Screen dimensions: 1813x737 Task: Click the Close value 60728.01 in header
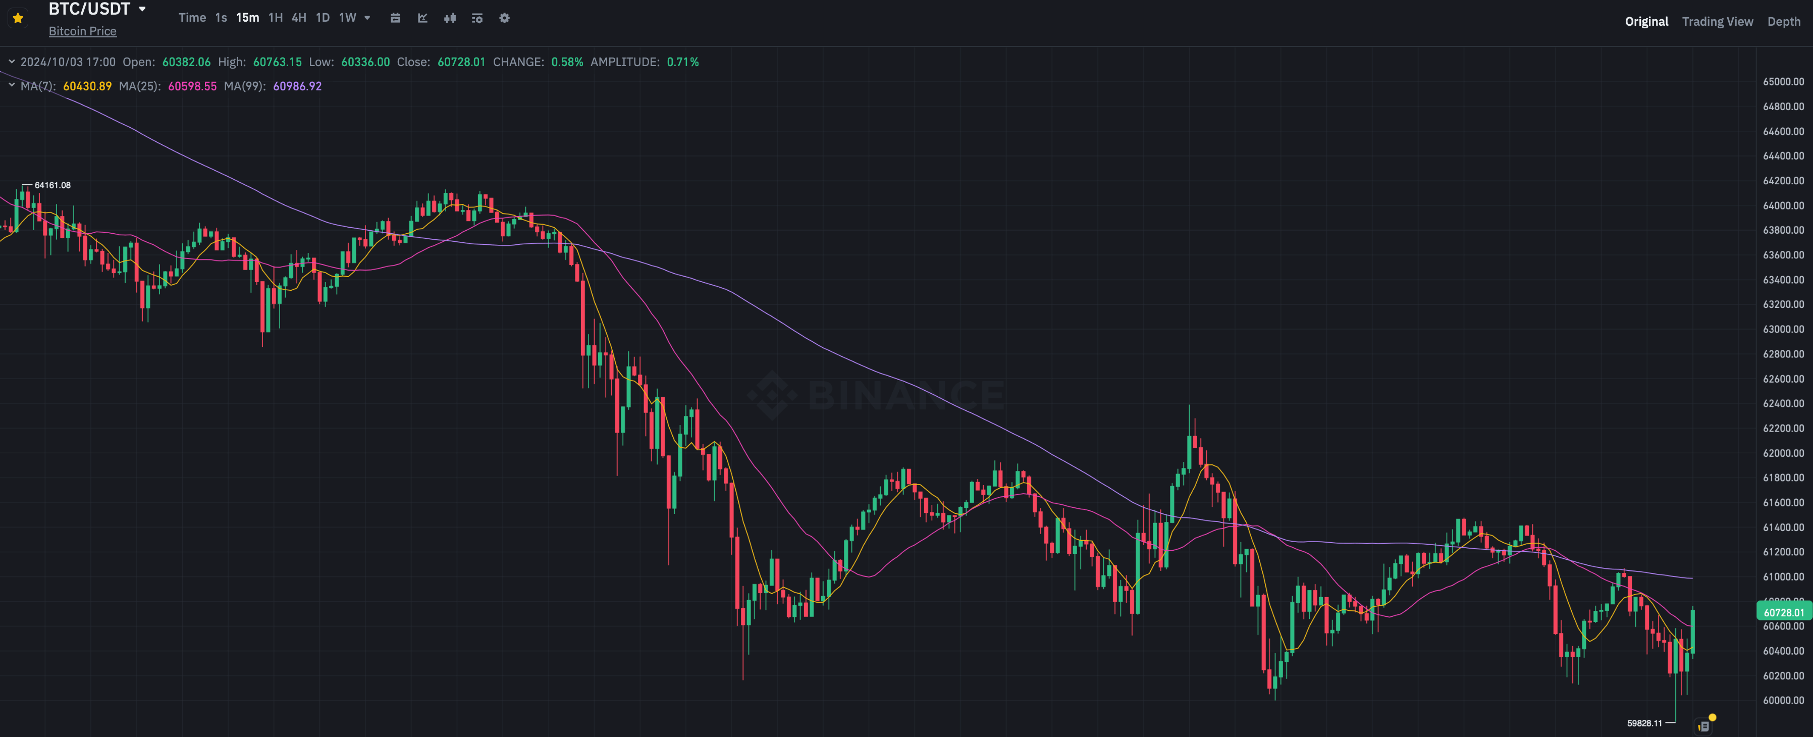click(462, 62)
